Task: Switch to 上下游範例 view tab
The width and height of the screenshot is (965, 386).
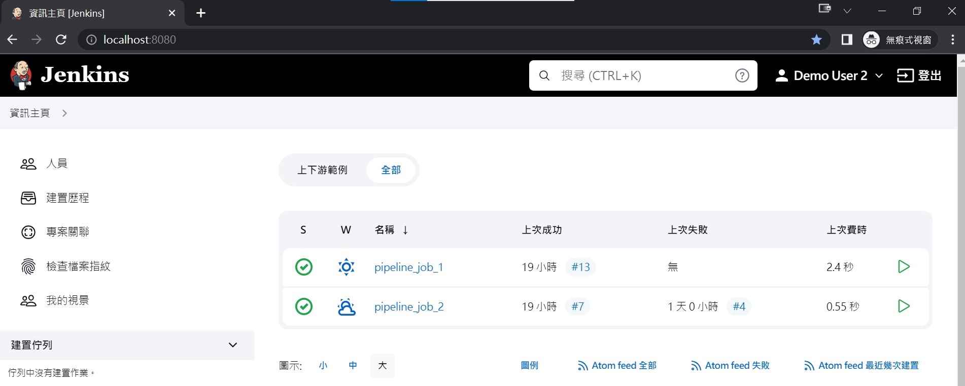Action: point(322,170)
